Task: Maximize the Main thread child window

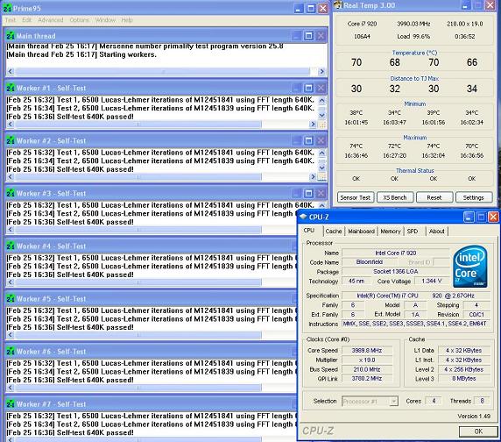Action: click(308, 36)
